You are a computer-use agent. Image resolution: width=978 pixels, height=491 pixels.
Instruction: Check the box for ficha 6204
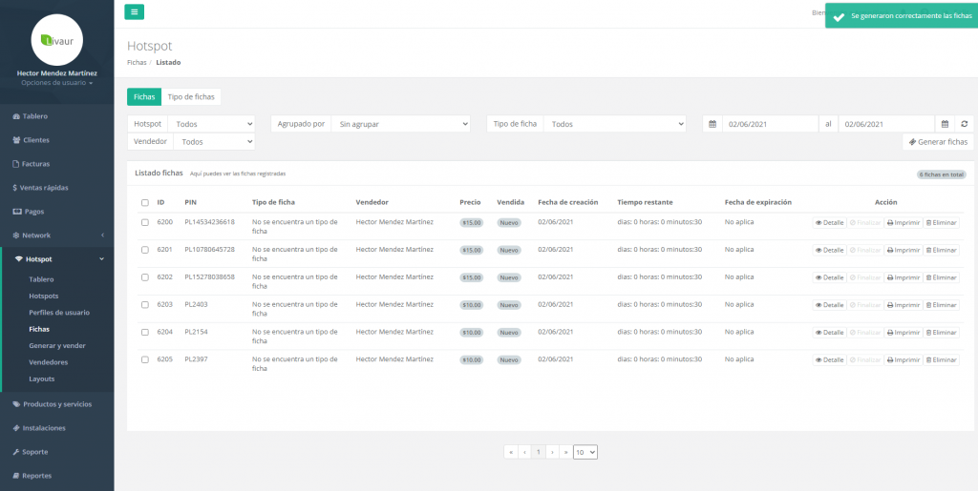145,333
